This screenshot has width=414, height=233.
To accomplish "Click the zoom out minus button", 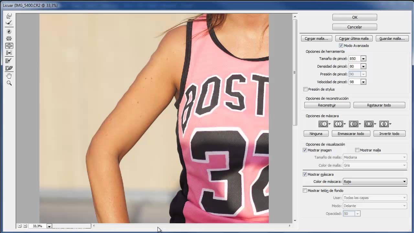I will pos(20,226).
